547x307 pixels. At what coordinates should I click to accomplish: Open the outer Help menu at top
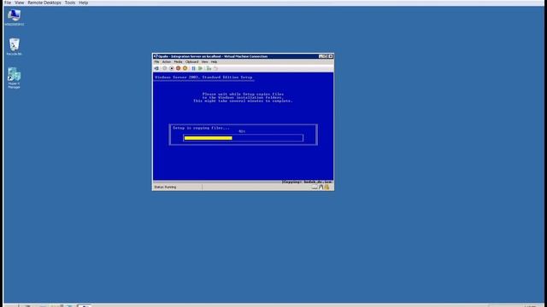[84, 3]
